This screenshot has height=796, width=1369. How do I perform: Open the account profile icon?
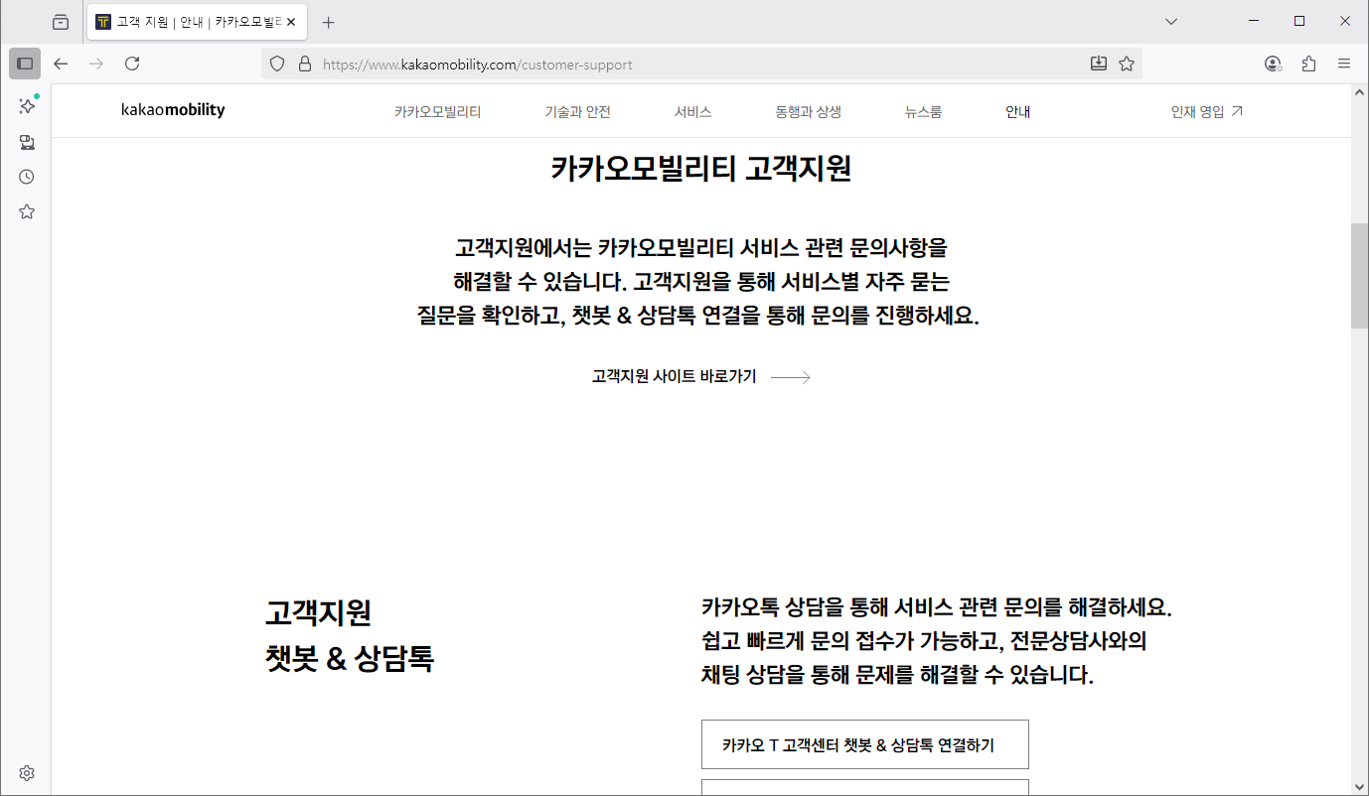pyautogui.click(x=1272, y=63)
